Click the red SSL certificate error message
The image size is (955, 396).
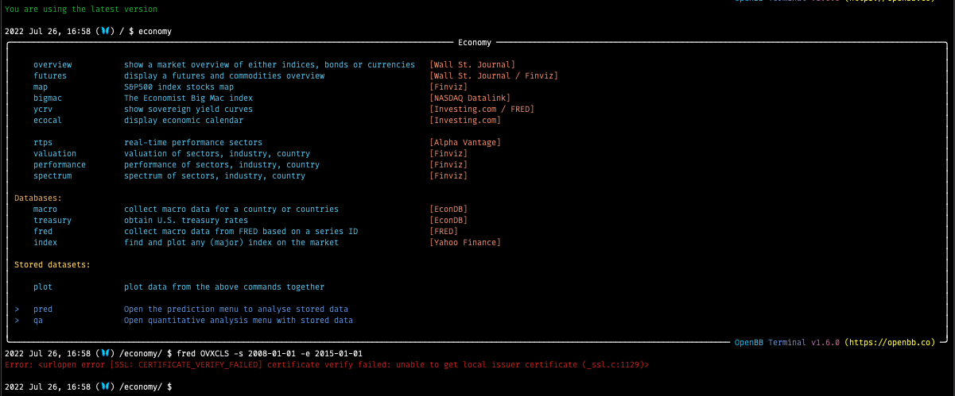pos(326,364)
